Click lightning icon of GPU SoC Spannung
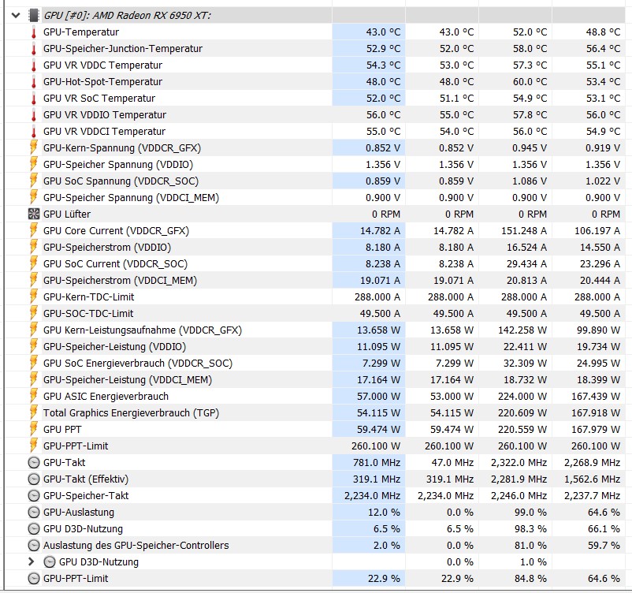 point(34,181)
